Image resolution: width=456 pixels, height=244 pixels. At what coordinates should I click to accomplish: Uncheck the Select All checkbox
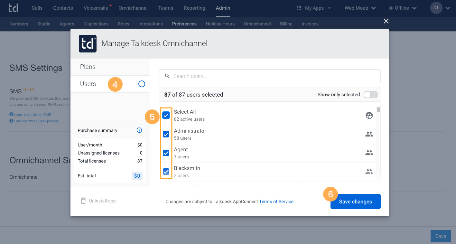(x=166, y=115)
